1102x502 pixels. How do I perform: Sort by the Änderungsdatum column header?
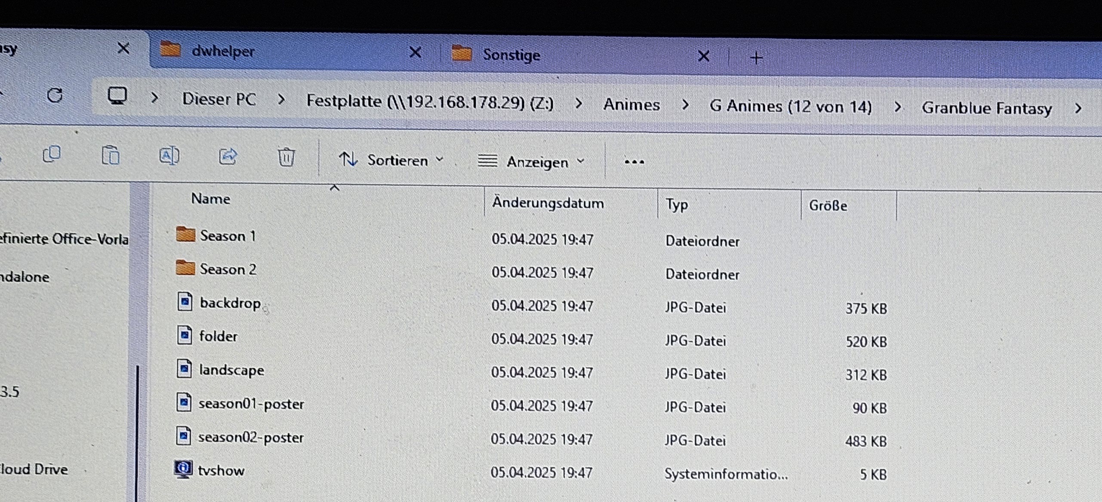(548, 203)
